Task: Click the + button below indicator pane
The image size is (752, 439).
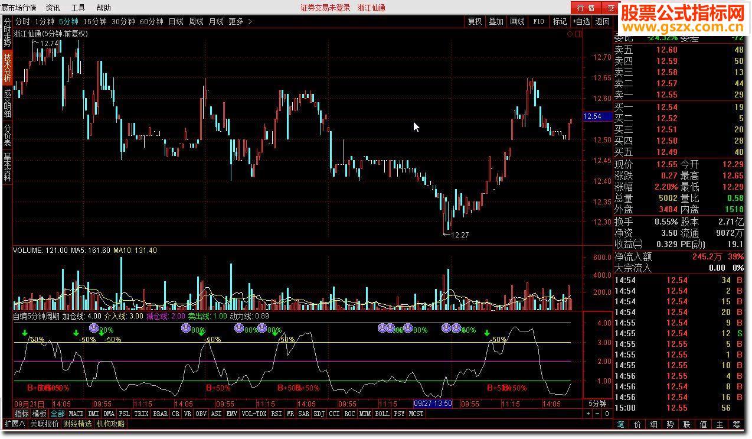Action: coord(587,414)
